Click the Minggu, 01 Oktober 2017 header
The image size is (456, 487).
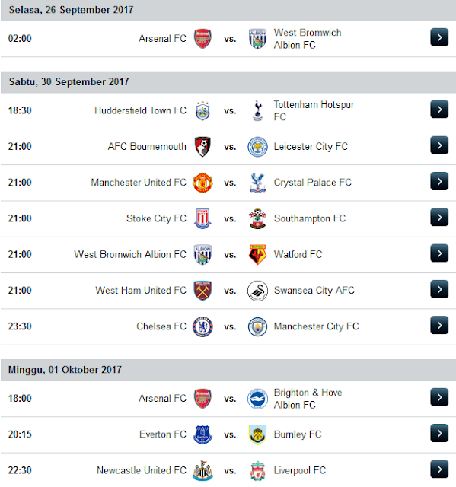[228, 370]
